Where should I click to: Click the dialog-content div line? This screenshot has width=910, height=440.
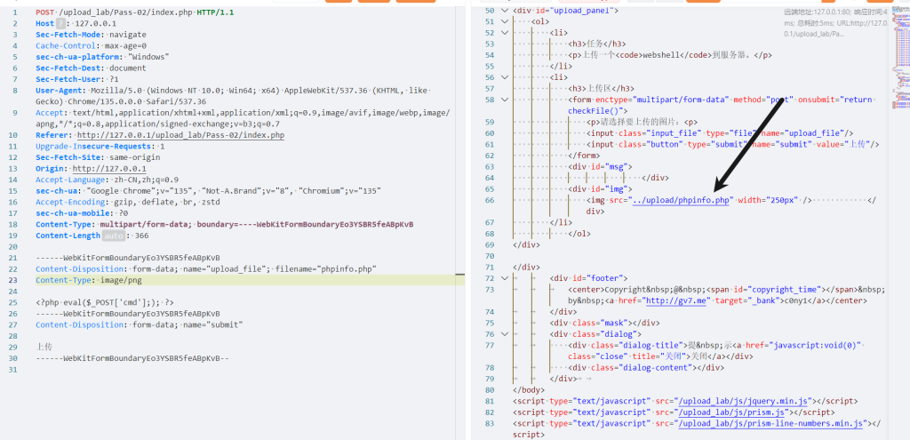point(647,367)
